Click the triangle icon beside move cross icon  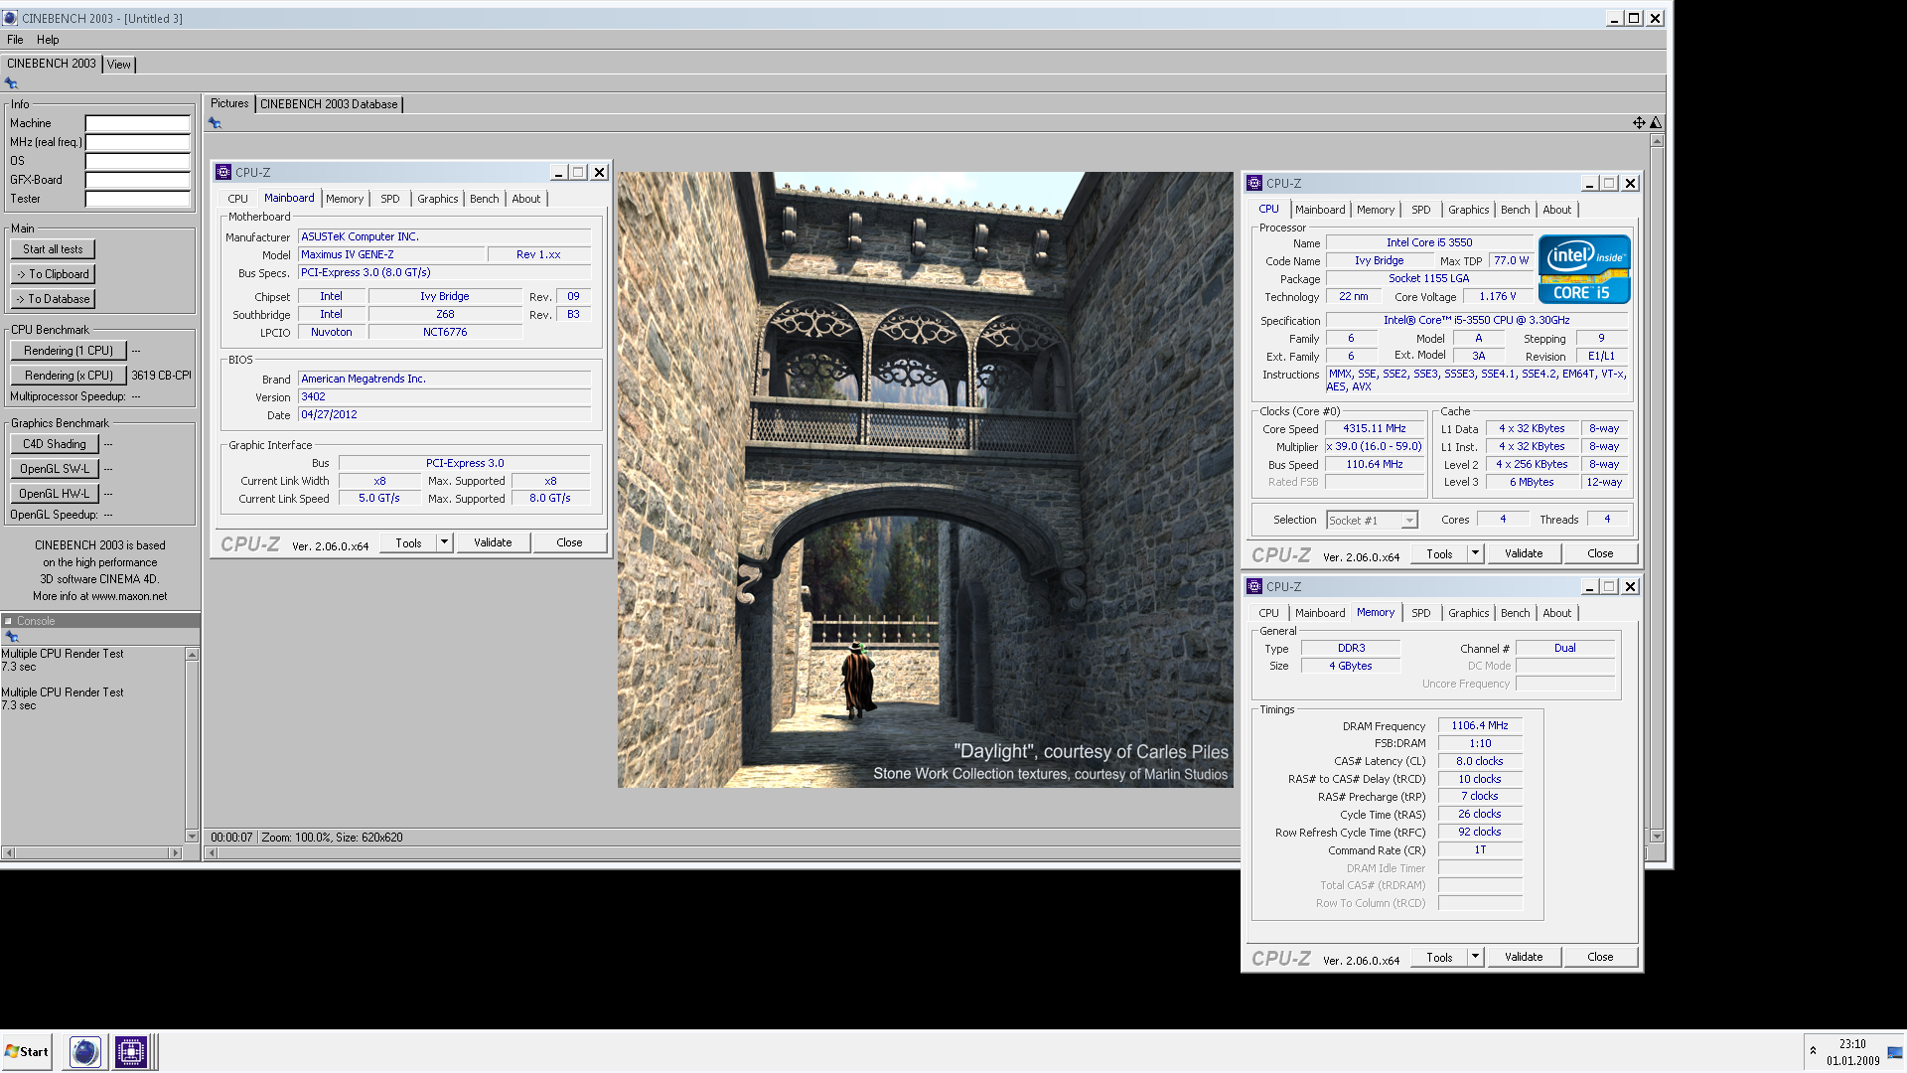click(1656, 123)
